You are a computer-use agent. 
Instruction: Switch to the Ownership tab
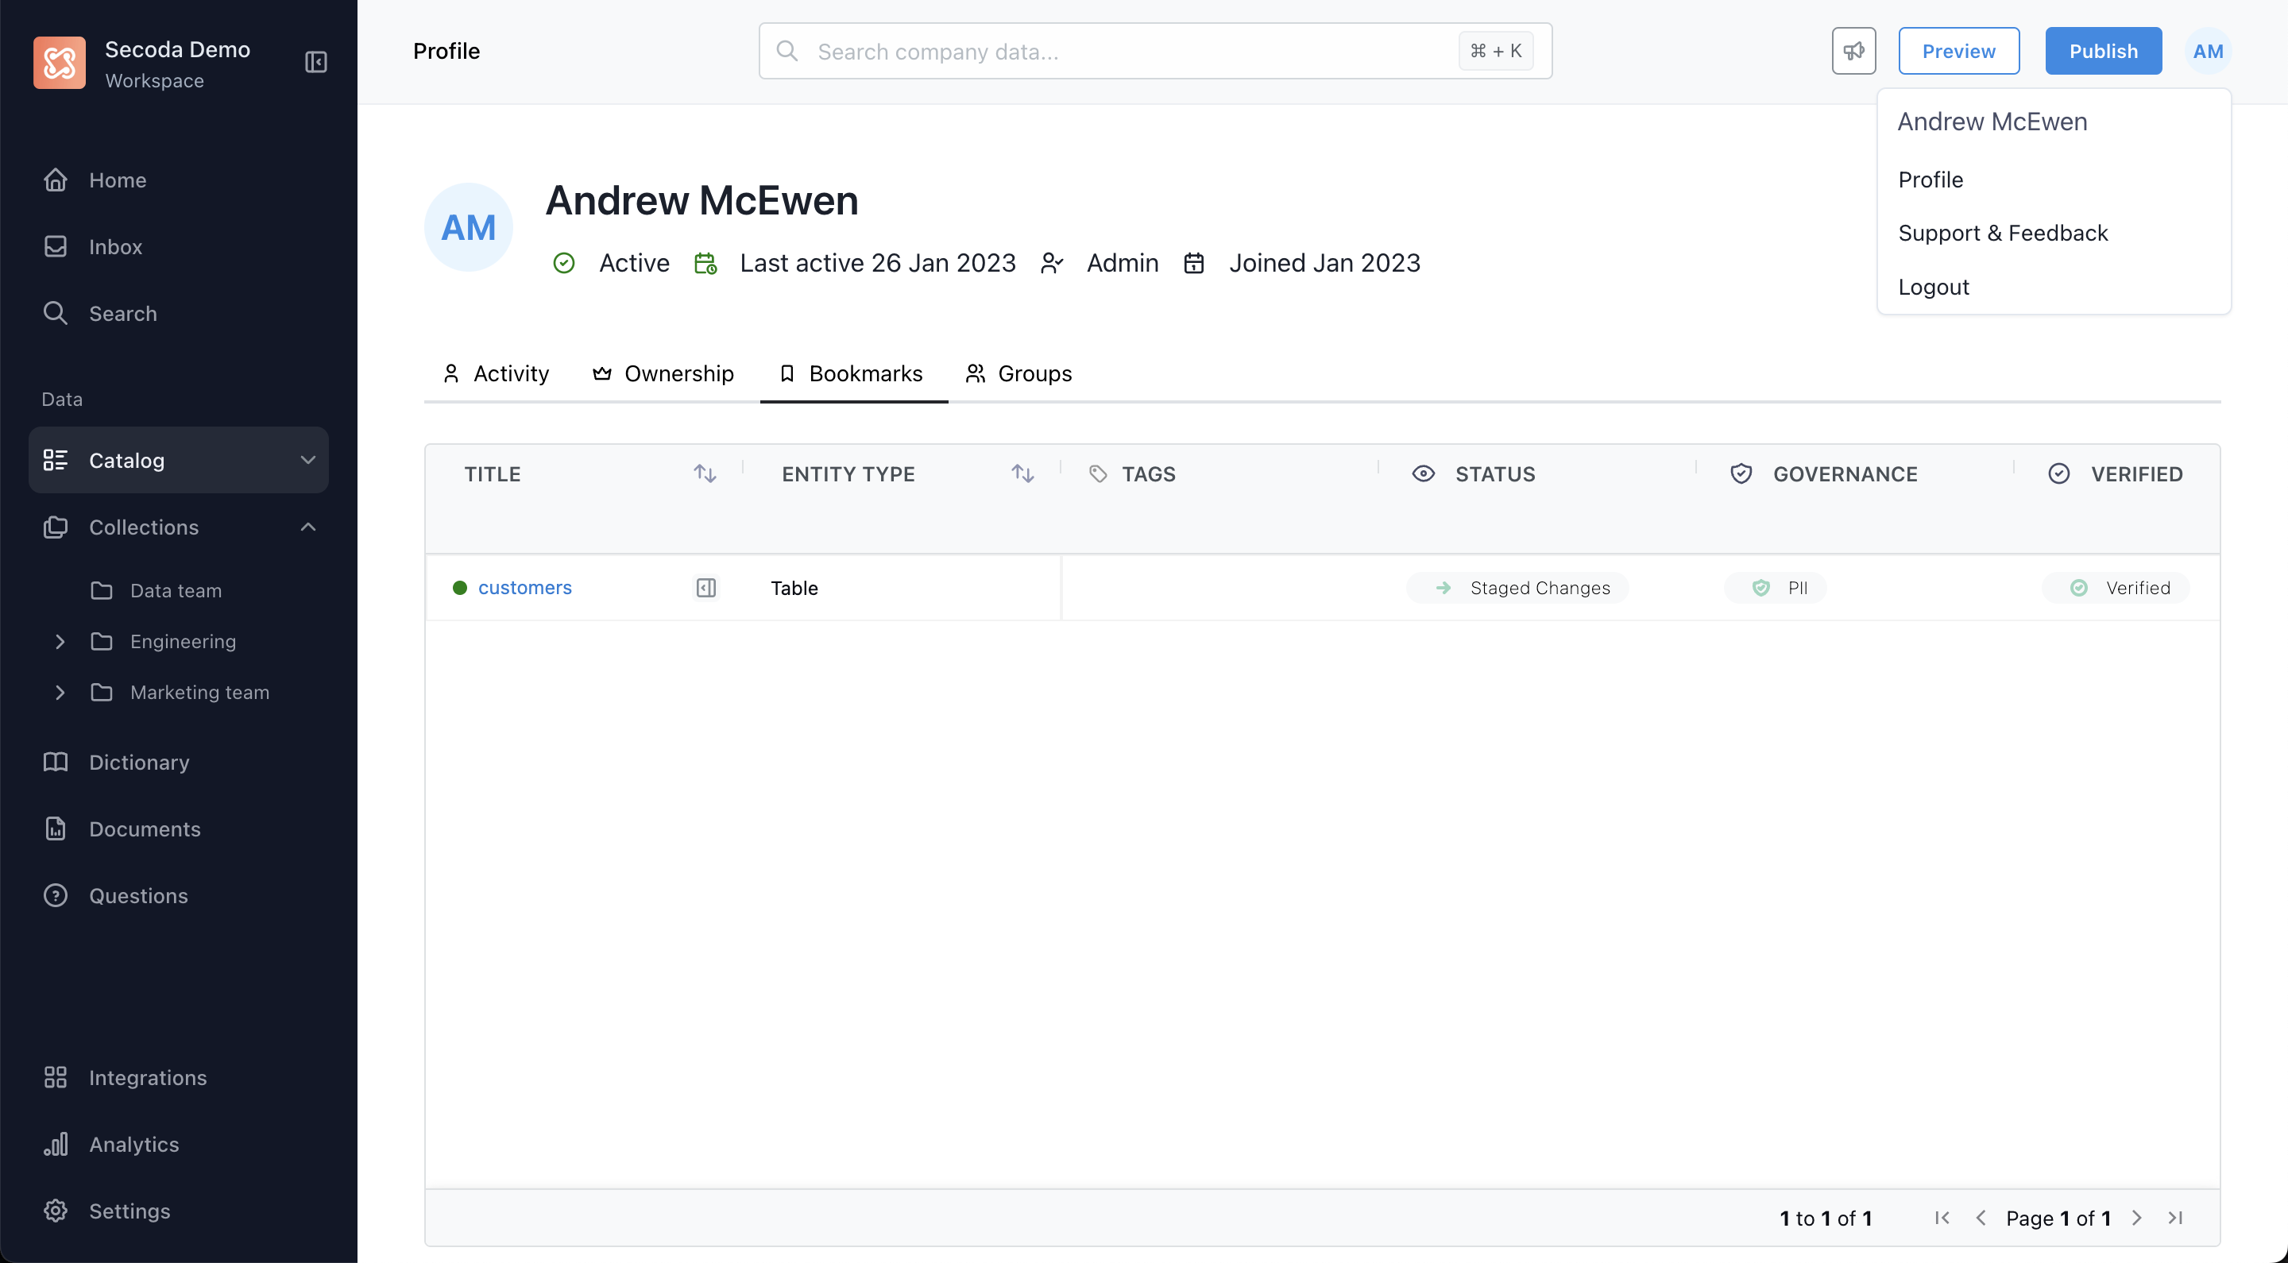pos(663,374)
